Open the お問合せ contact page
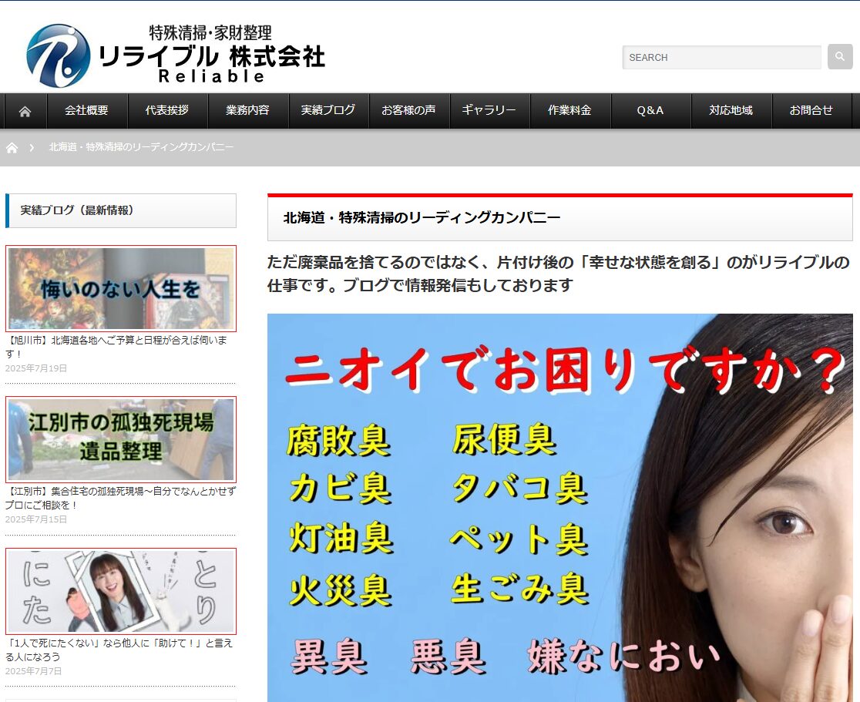This screenshot has width=860, height=702. coord(811,111)
